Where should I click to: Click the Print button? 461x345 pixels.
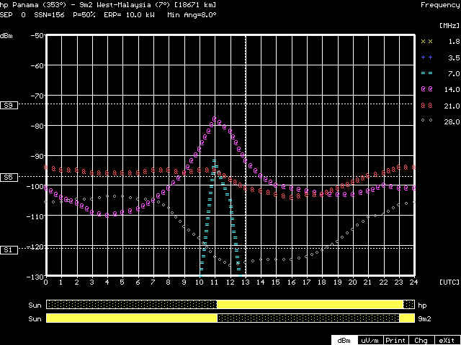[x=395, y=340]
